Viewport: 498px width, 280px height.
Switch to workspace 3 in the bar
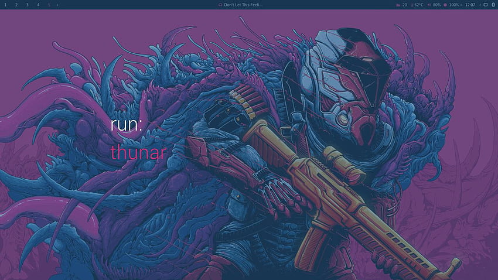click(28, 5)
